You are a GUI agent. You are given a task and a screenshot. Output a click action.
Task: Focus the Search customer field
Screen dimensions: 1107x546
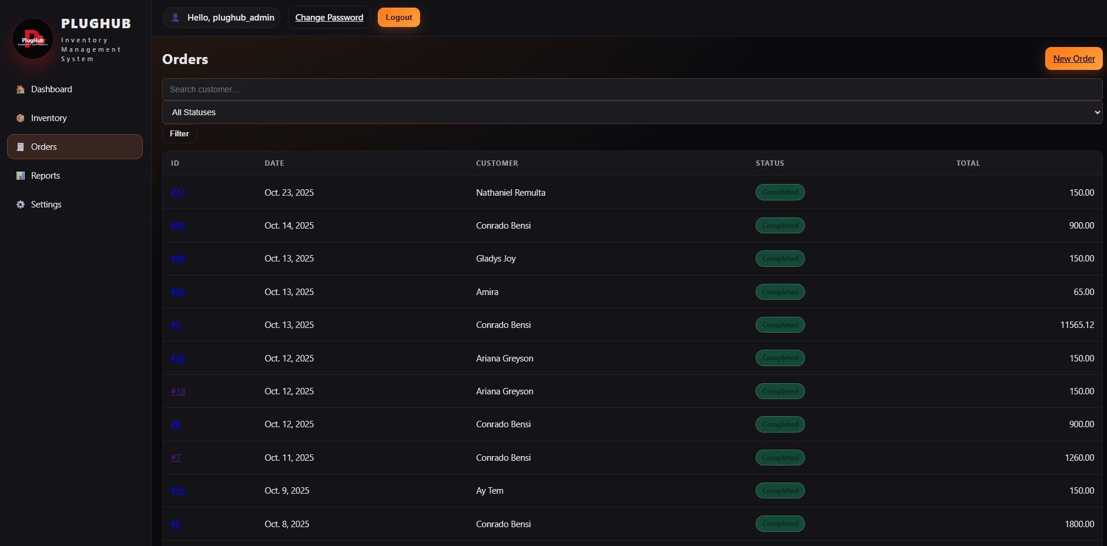coord(632,89)
